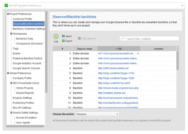Click the Import icon

(x=63, y=36)
